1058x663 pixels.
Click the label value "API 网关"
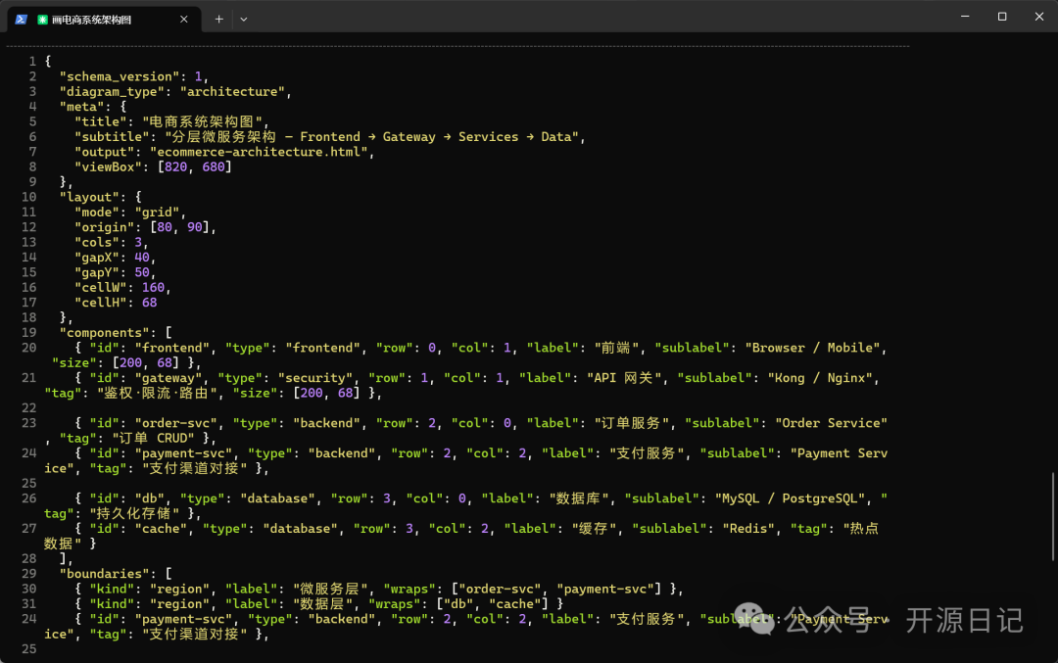(x=623, y=378)
